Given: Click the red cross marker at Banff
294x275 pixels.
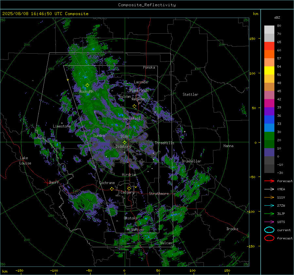Looking at the screenshot, I should pos(47,182).
